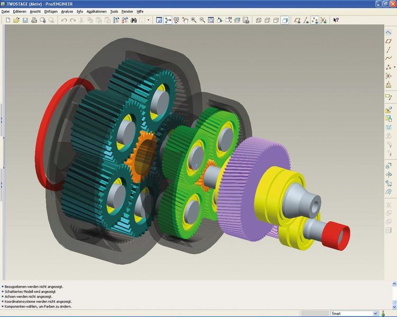
Task: Switch to no hidden line display mode
Action: 276,20
